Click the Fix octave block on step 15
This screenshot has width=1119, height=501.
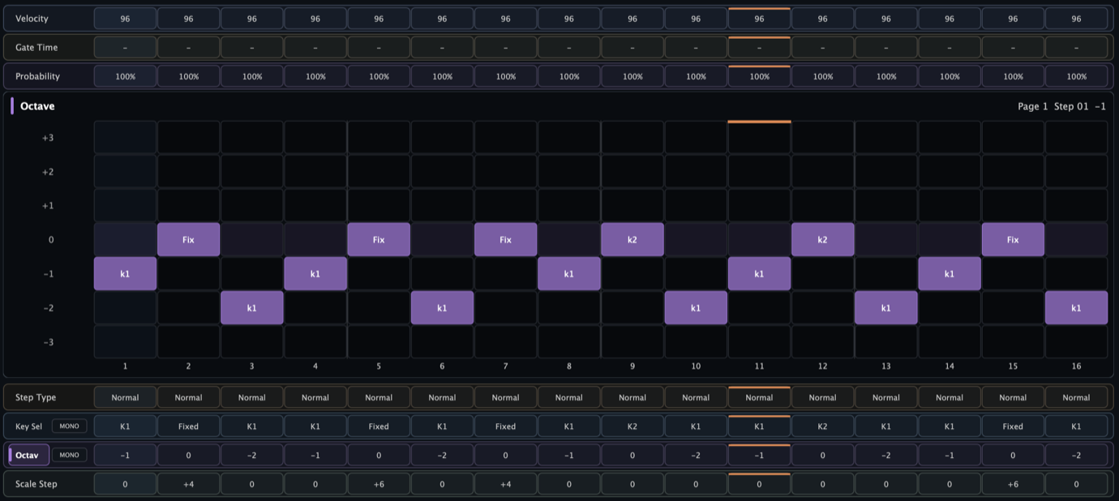click(1013, 240)
